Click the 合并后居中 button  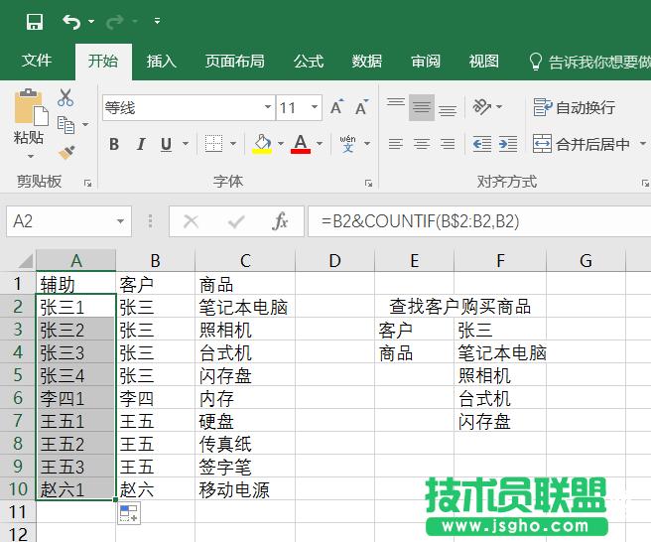click(583, 144)
